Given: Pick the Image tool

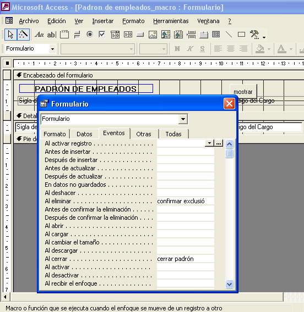Looking at the screenshot, I should pyautogui.click(x=153, y=35).
